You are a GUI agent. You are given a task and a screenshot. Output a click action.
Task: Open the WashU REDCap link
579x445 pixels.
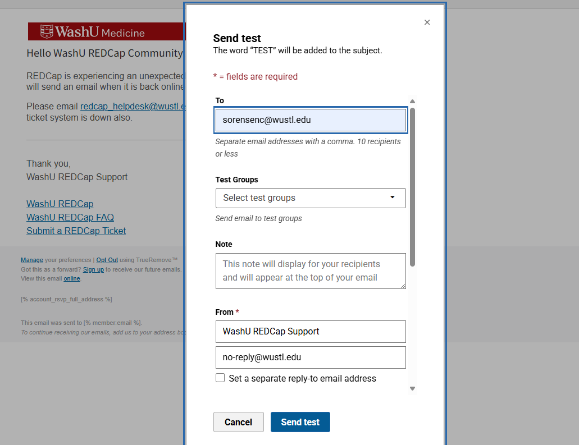(60, 204)
